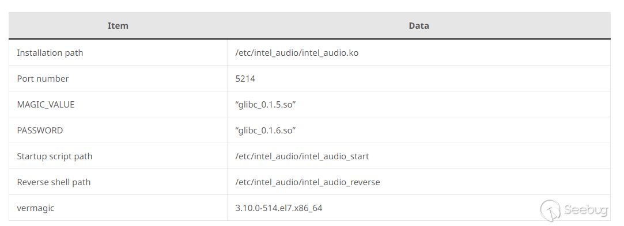Image resolution: width=624 pixels, height=226 pixels.
Task: Select the Installation path cell
Action: 118,53
